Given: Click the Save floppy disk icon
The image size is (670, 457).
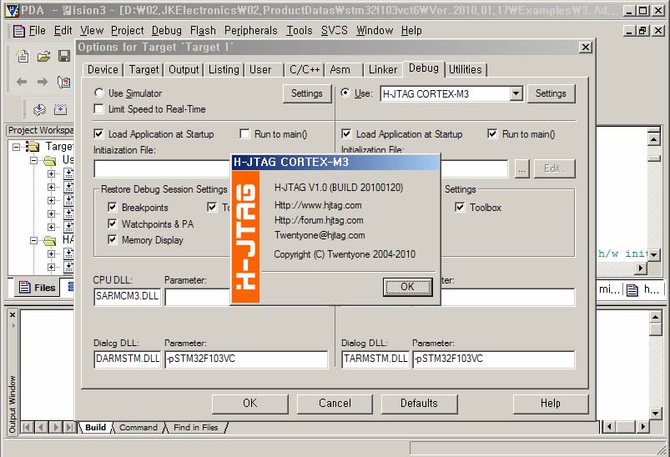Looking at the screenshot, I should pos(64,56).
